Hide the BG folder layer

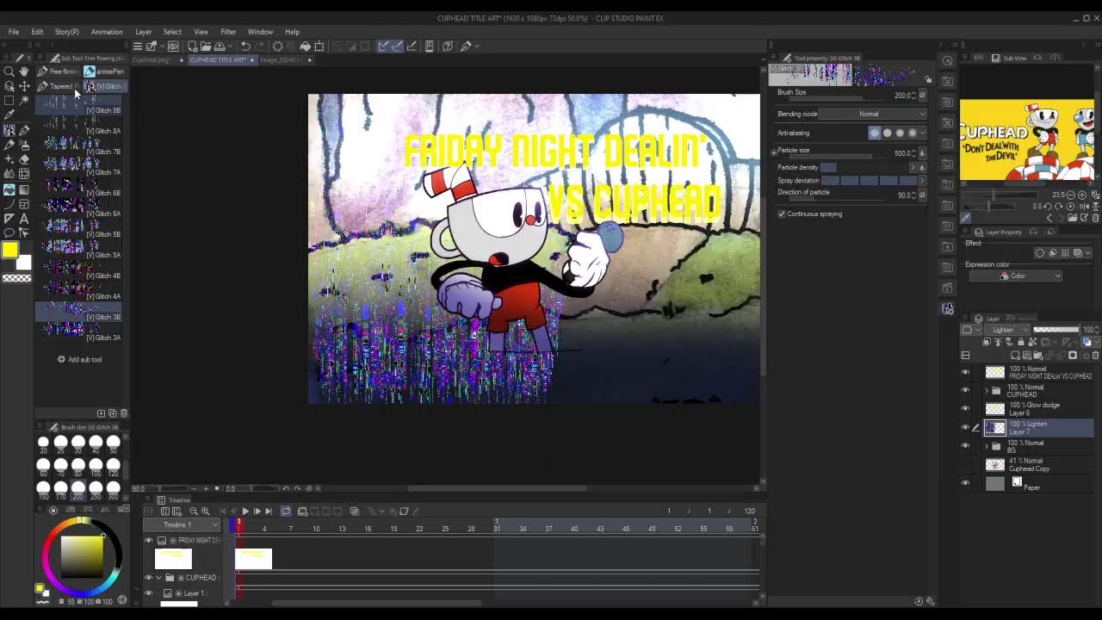tap(965, 446)
